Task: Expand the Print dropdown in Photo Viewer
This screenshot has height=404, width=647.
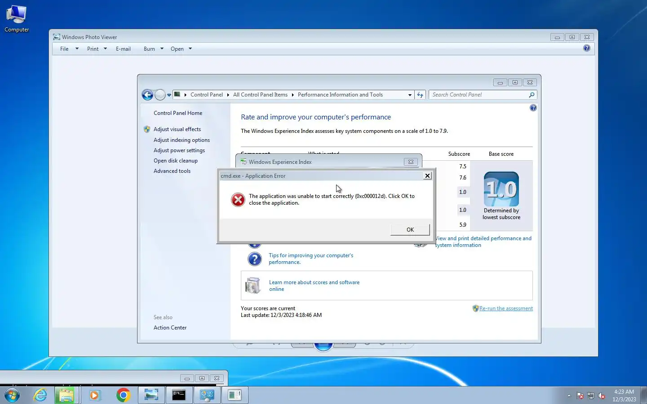Action: tap(105, 49)
